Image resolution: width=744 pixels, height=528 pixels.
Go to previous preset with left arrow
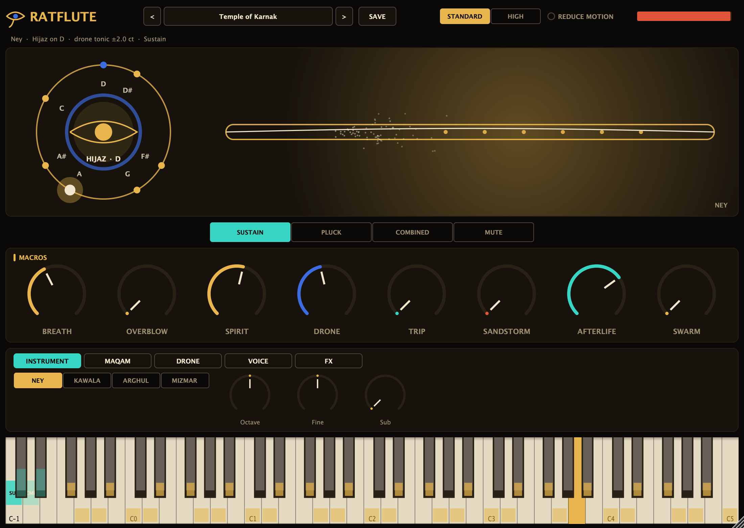pyautogui.click(x=152, y=16)
